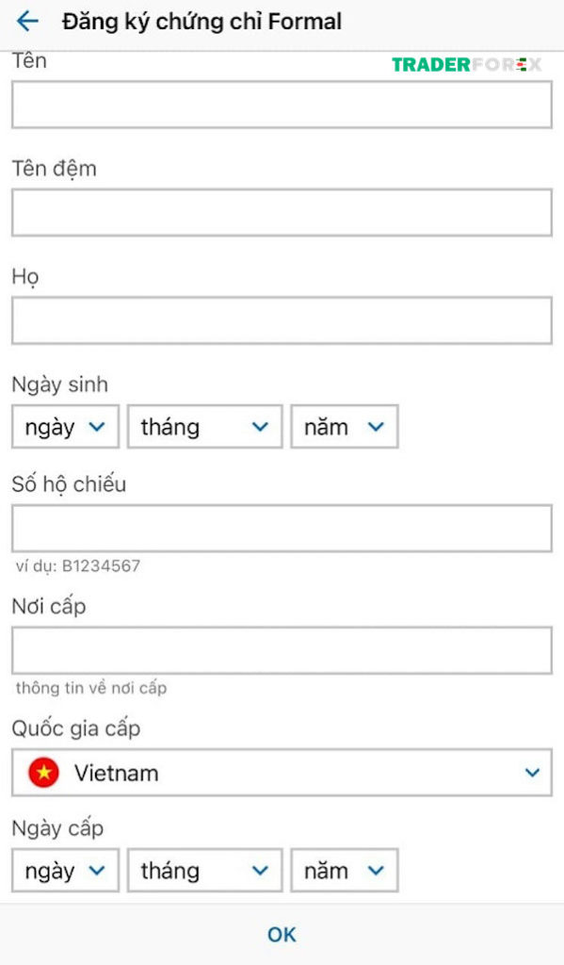Click the 'Số hộ chiếu' passport number field

pos(282,528)
